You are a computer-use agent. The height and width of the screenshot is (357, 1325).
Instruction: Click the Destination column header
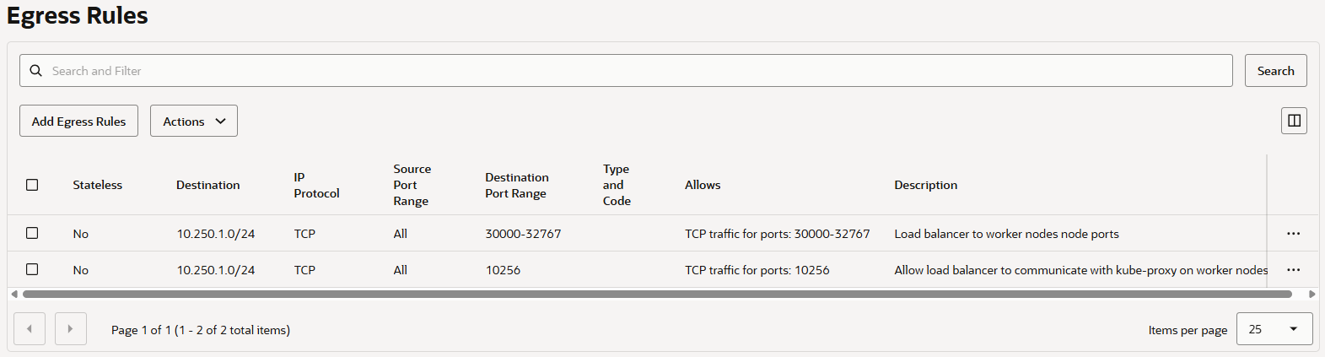(207, 185)
